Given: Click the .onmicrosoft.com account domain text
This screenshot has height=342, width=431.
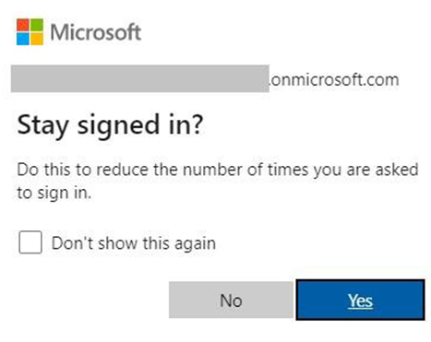Looking at the screenshot, I should (334, 80).
